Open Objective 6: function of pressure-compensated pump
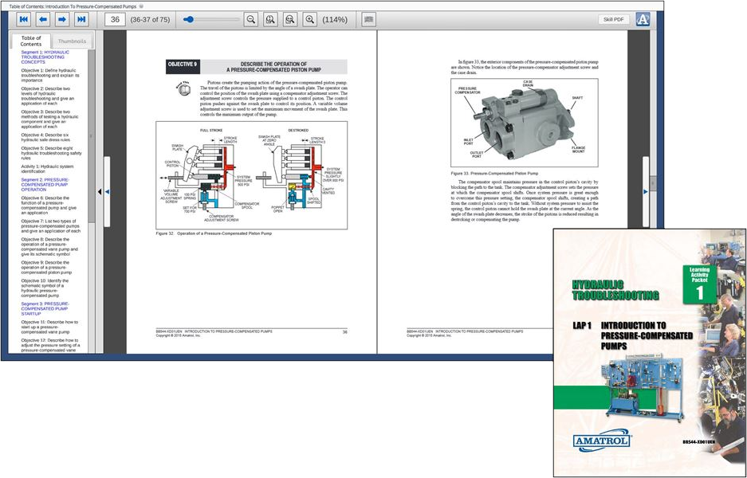This screenshot has height=478, width=747. pyautogui.click(x=48, y=206)
